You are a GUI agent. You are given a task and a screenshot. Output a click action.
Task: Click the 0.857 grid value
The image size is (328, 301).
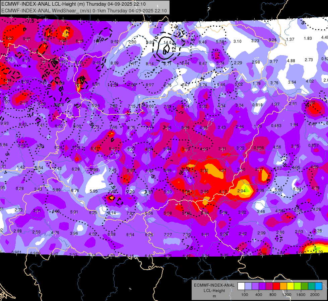(314, 145)
